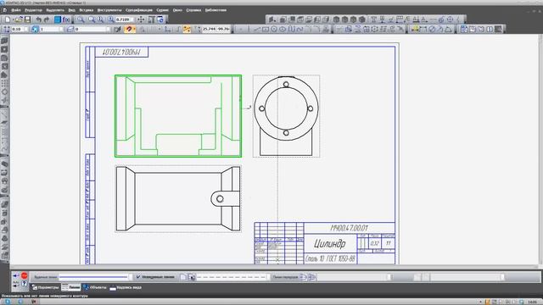Select the Ellipse drawing tool
The image size is (543, 305).
[283, 30]
